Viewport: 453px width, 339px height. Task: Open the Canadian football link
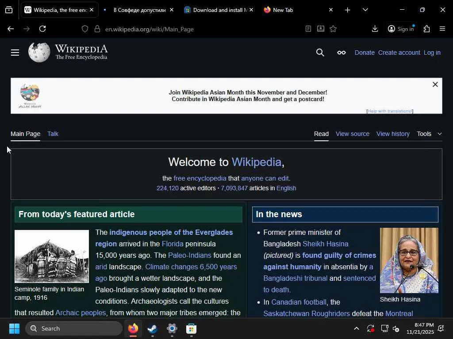point(299,302)
